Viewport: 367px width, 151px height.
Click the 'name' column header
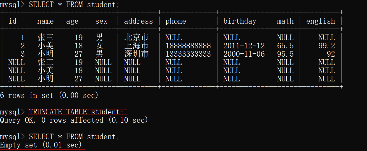point(45,21)
